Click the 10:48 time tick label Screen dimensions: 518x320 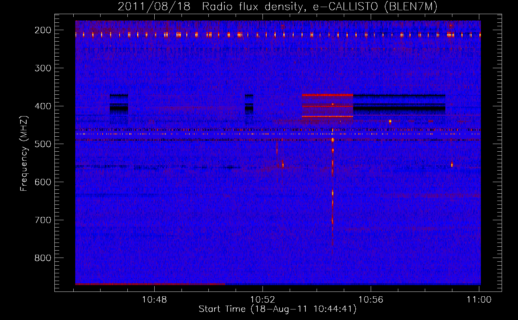pyautogui.click(x=155, y=300)
